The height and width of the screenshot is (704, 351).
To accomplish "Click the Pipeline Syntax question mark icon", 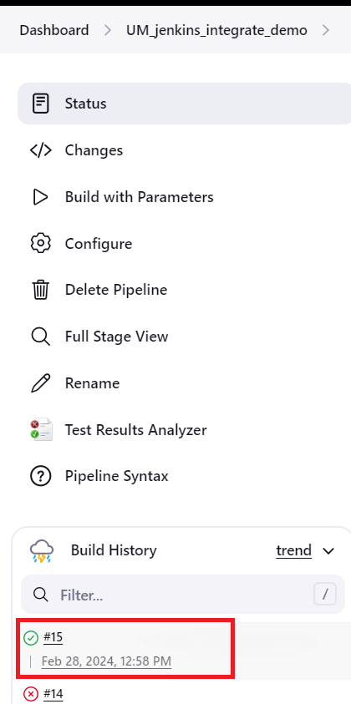I will [x=41, y=476].
